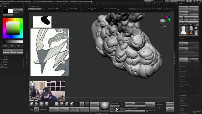This screenshot has width=202, height=114.
Task: Click the Texture palette icon
Action: [x=2, y=67]
